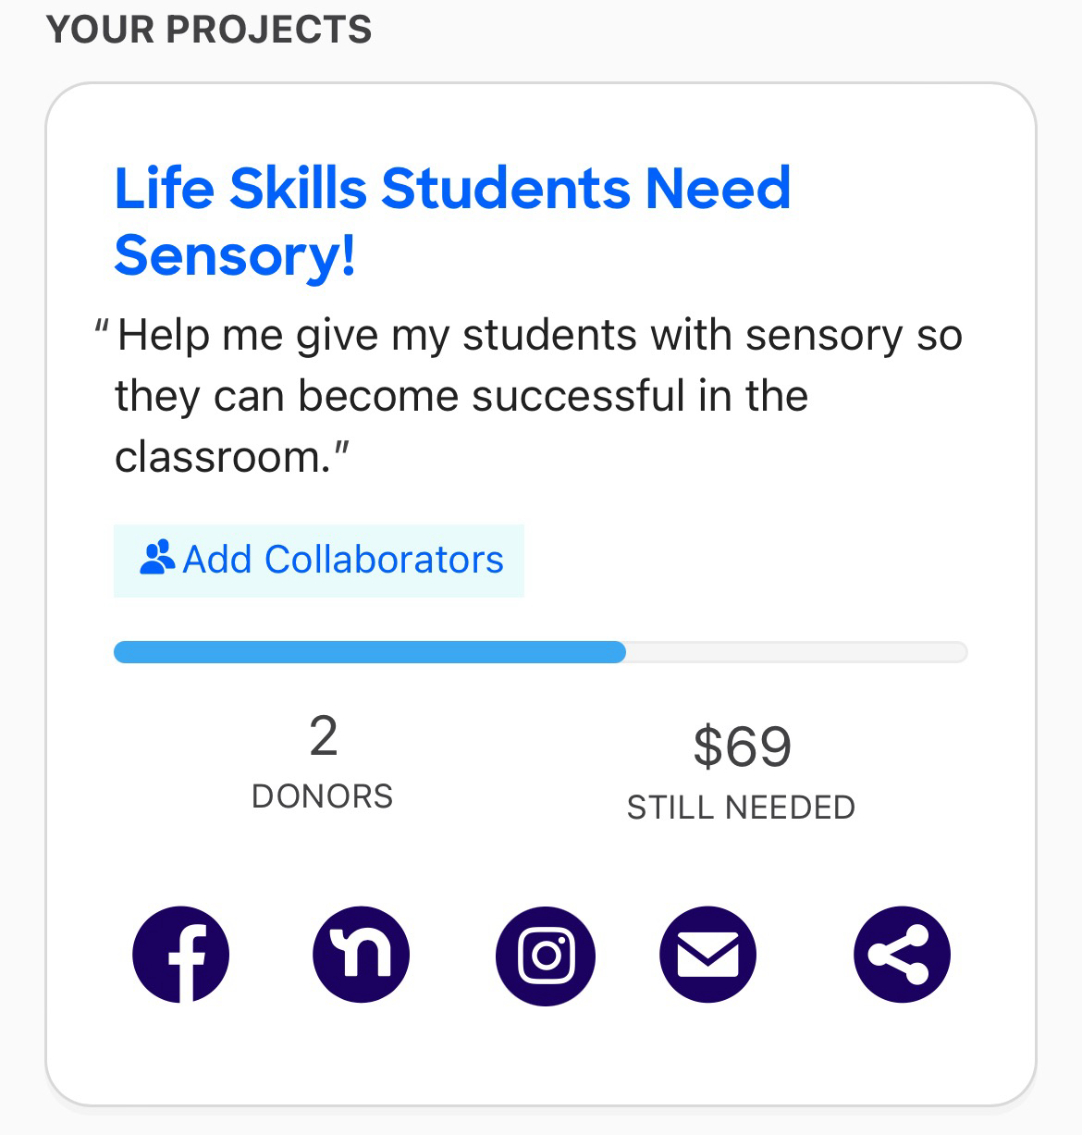Share the project on Nextdoor

coord(361,955)
